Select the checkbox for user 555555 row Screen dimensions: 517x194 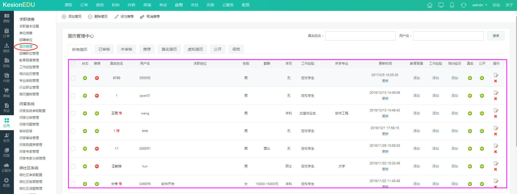click(x=73, y=78)
